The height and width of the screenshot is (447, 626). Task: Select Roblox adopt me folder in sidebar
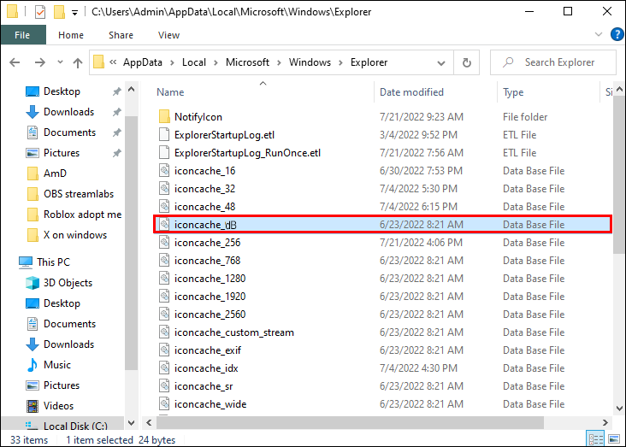pyautogui.click(x=82, y=215)
